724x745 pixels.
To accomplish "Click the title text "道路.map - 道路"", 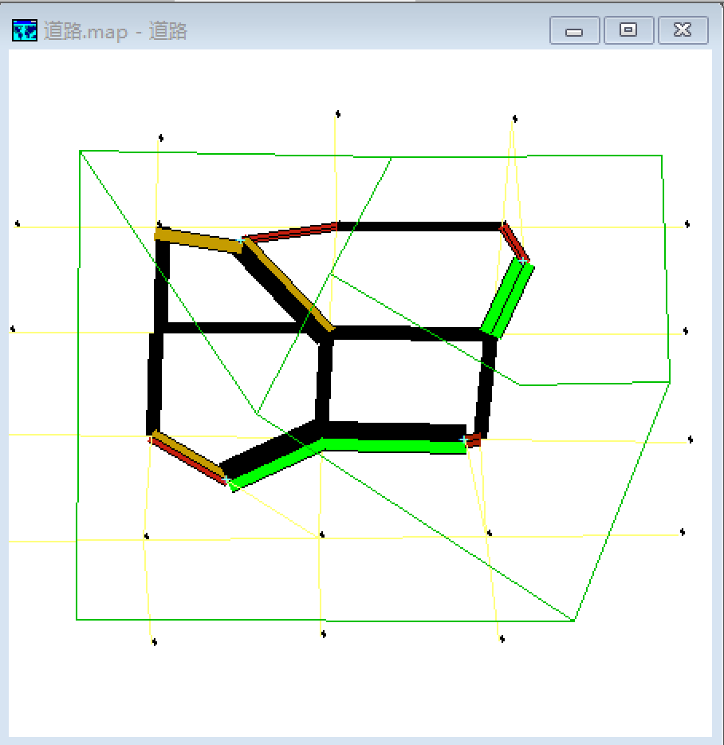I will pyautogui.click(x=116, y=31).
